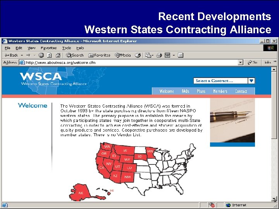Click AZ state on the map
Screen dimensions: 279x209
click(115, 176)
